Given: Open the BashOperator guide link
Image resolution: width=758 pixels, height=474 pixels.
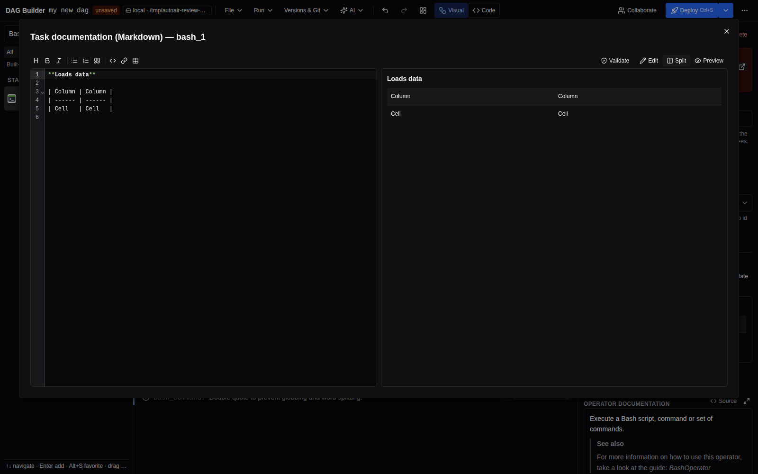Looking at the screenshot, I should point(690,468).
